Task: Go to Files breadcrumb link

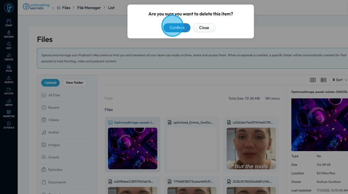Action: (66, 8)
